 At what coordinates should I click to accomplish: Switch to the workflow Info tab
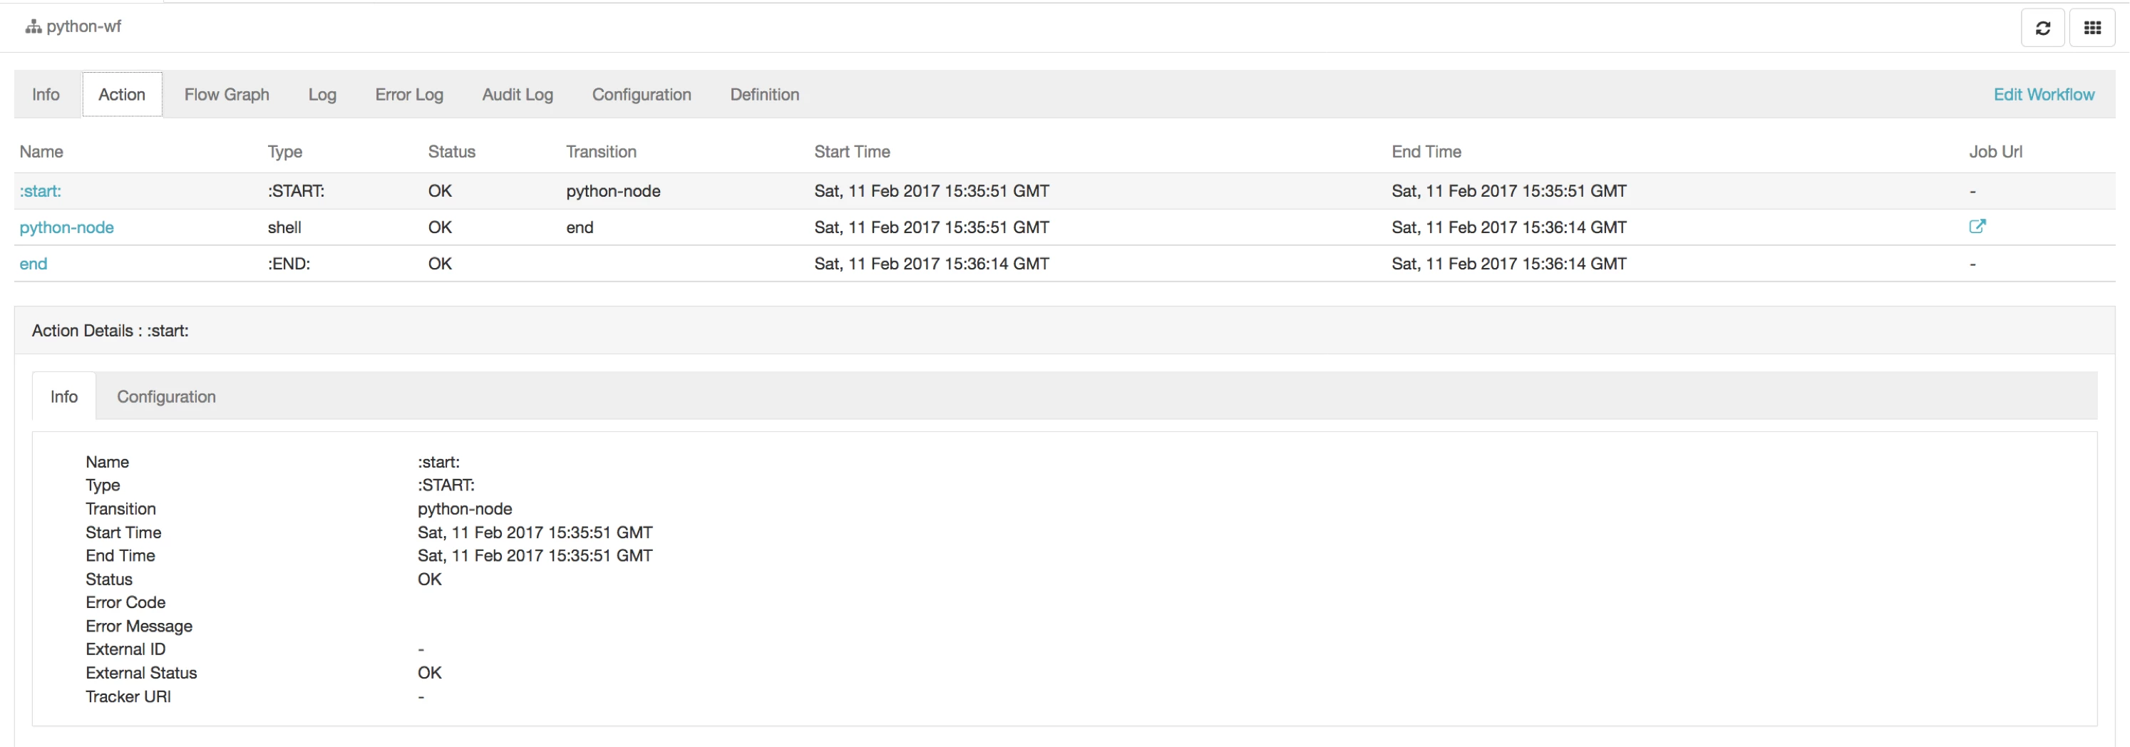point(46,94)
